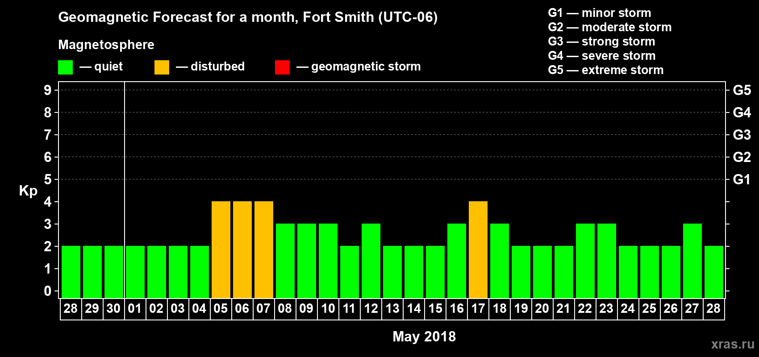Click the Kp axis label
The width and height of the screenshot is (759, 357).
pos(28,191)
